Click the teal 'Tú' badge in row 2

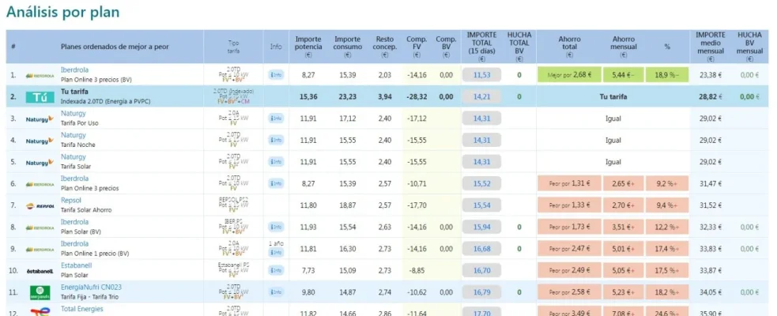coord(40,97)
